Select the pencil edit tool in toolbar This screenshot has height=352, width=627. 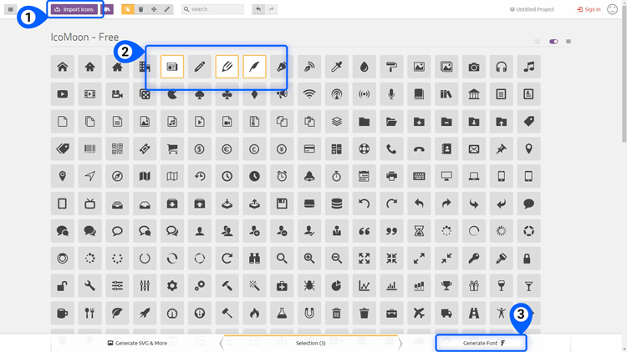tap(167, 9)
